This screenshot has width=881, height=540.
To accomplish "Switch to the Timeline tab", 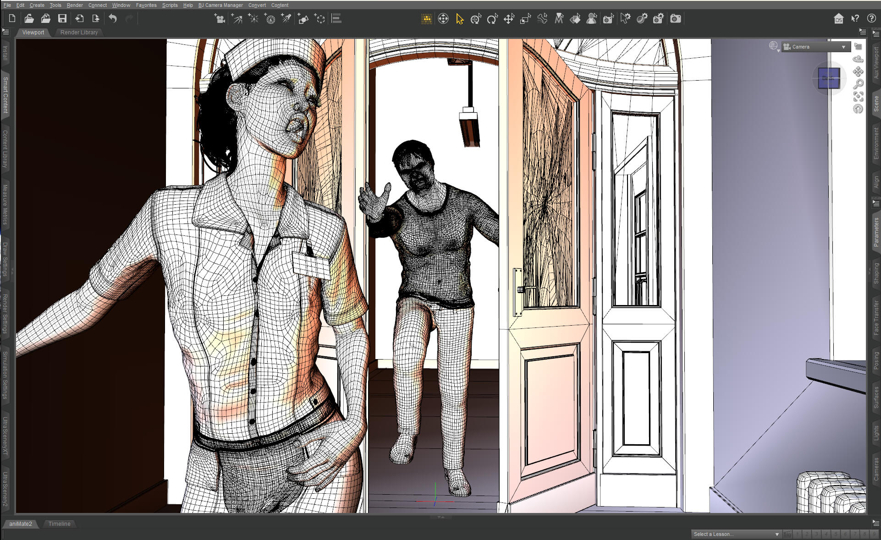I will [x=59, y=524].
